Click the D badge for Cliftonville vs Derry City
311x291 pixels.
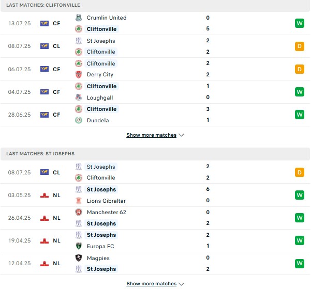[299, 69]
